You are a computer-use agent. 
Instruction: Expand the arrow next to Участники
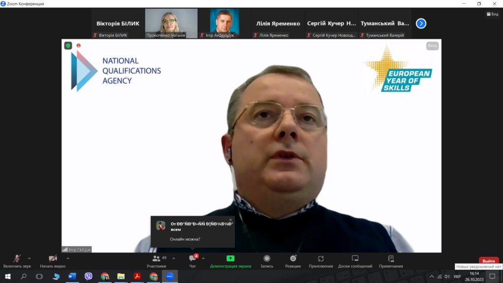(x=173, y=258)
